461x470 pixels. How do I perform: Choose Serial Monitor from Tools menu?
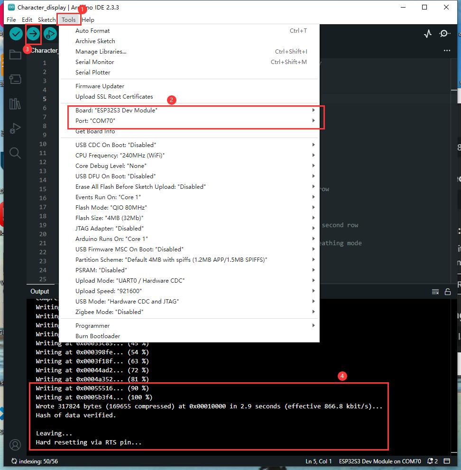(x=189, y=62)
